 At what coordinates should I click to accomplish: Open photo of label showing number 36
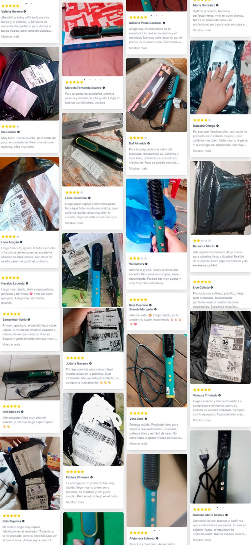(220, 347)
